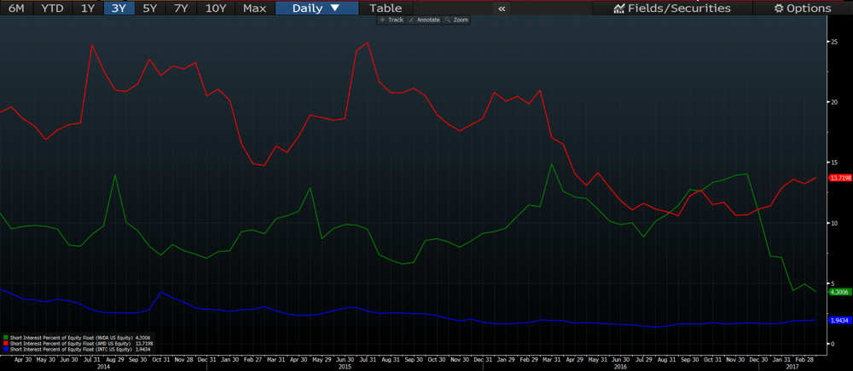Activate the Track crosshair tool
853x371 pixels.
[x=392, y=20]
